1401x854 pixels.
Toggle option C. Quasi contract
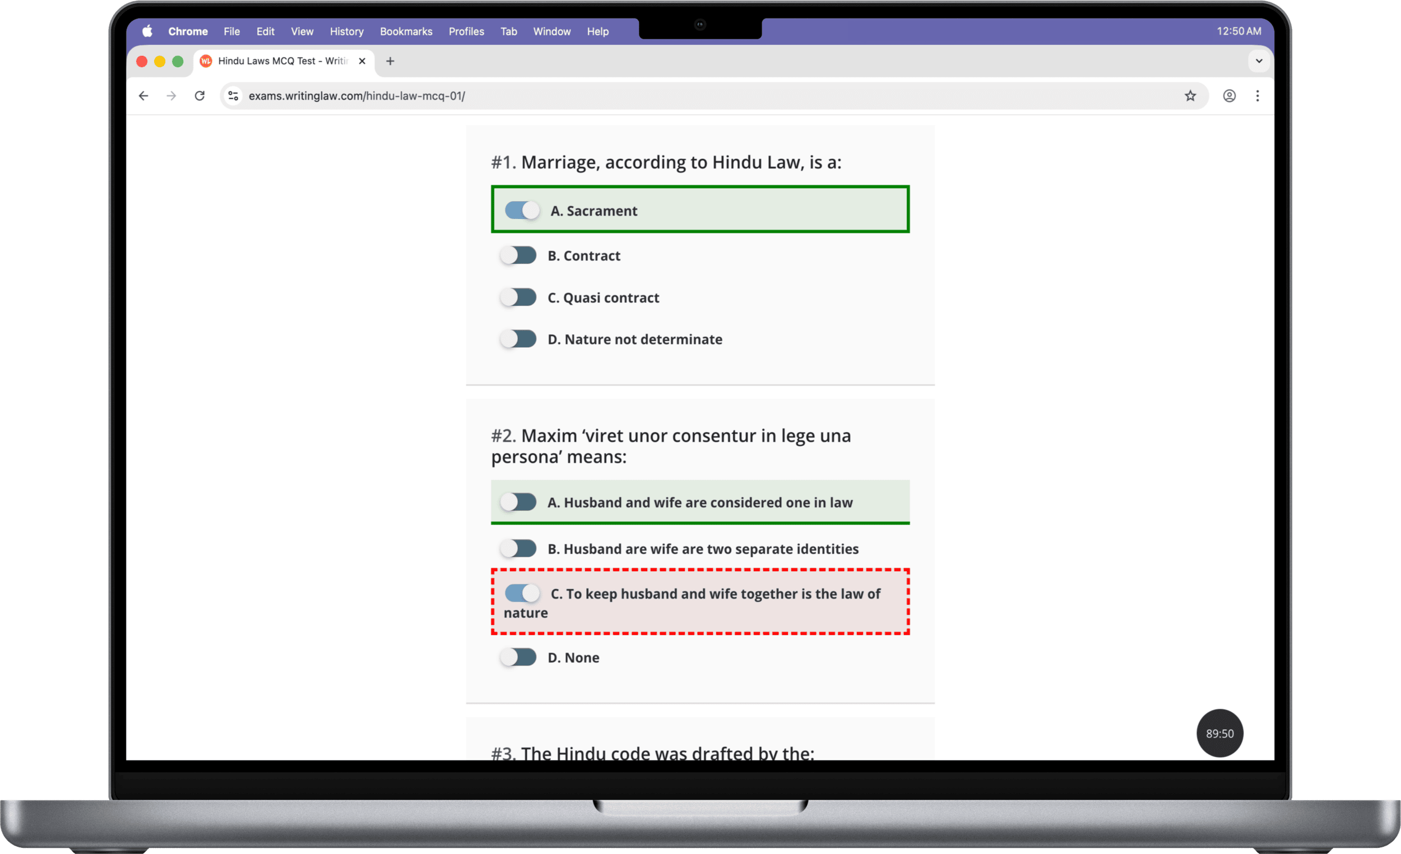click(x=518, y=298)
